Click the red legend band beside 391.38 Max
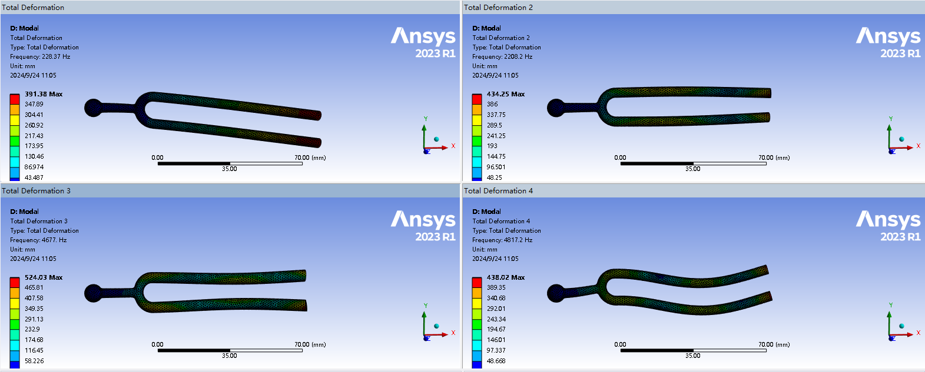 coord(15,99)
